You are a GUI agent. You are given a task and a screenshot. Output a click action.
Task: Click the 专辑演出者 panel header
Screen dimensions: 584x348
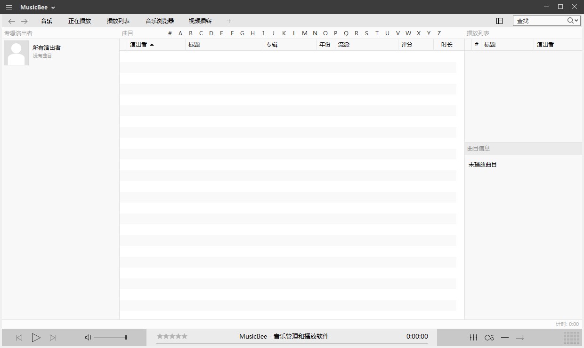click(x=18, y=33)
